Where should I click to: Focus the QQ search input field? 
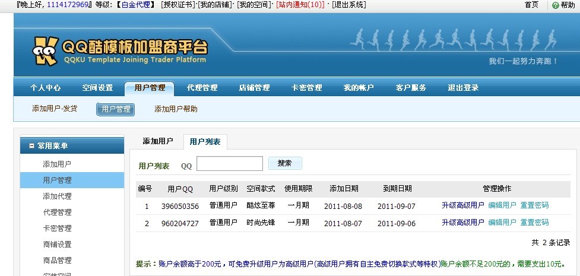point(230,164)
